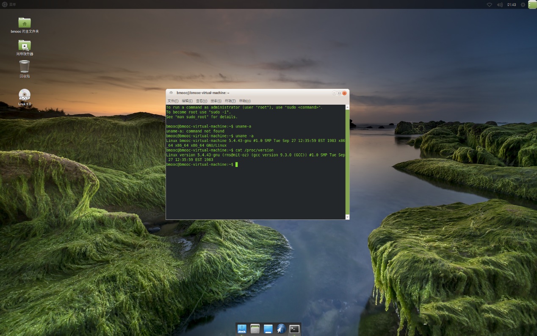The image size is (537, 336).
Task: Open the network servers (网络服务器) desktop icon
Action: point(25,45)
